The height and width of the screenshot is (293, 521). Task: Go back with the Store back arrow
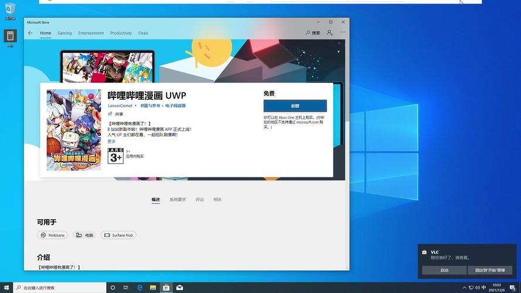(30, 33)
